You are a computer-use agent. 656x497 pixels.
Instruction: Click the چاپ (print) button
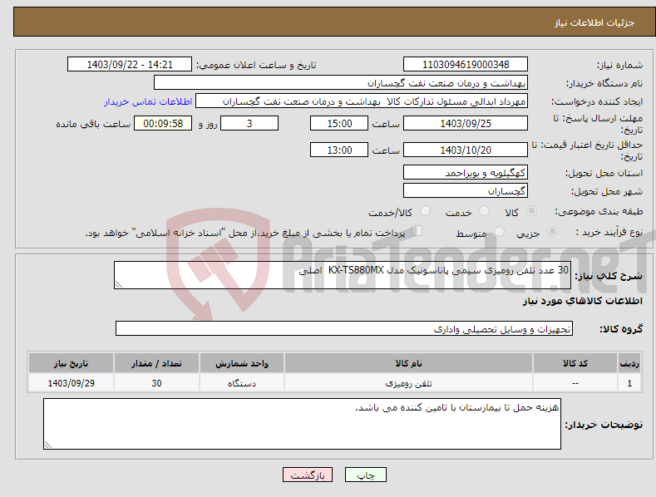(x=365, y=475)
